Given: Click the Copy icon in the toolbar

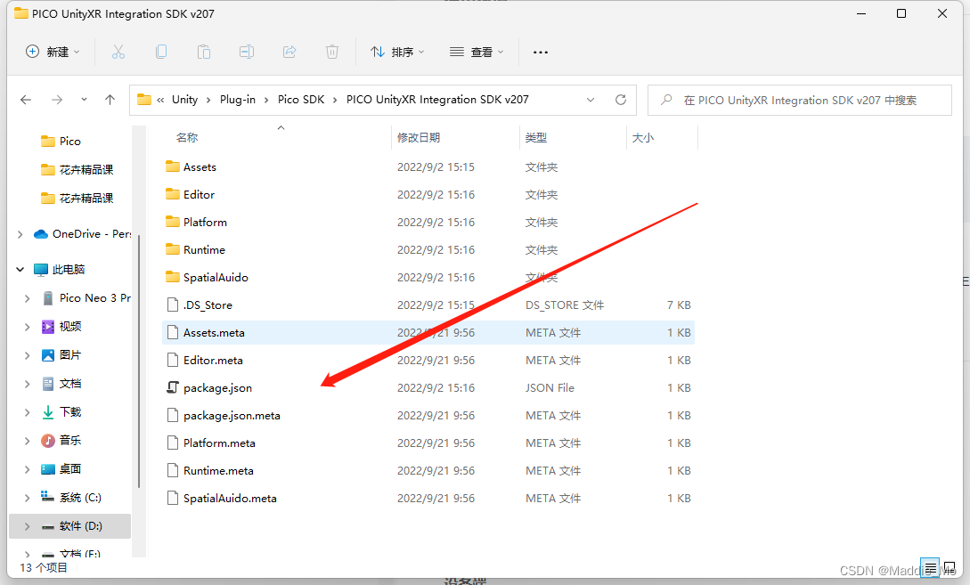Looking at the screenshot, I should coord(161,52).
